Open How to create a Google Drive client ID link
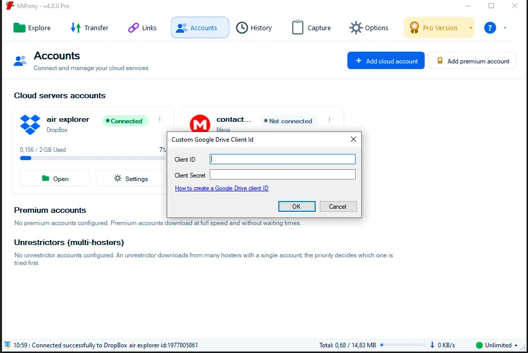The height and width of the screenshot is (353, 528). [222, 188]
